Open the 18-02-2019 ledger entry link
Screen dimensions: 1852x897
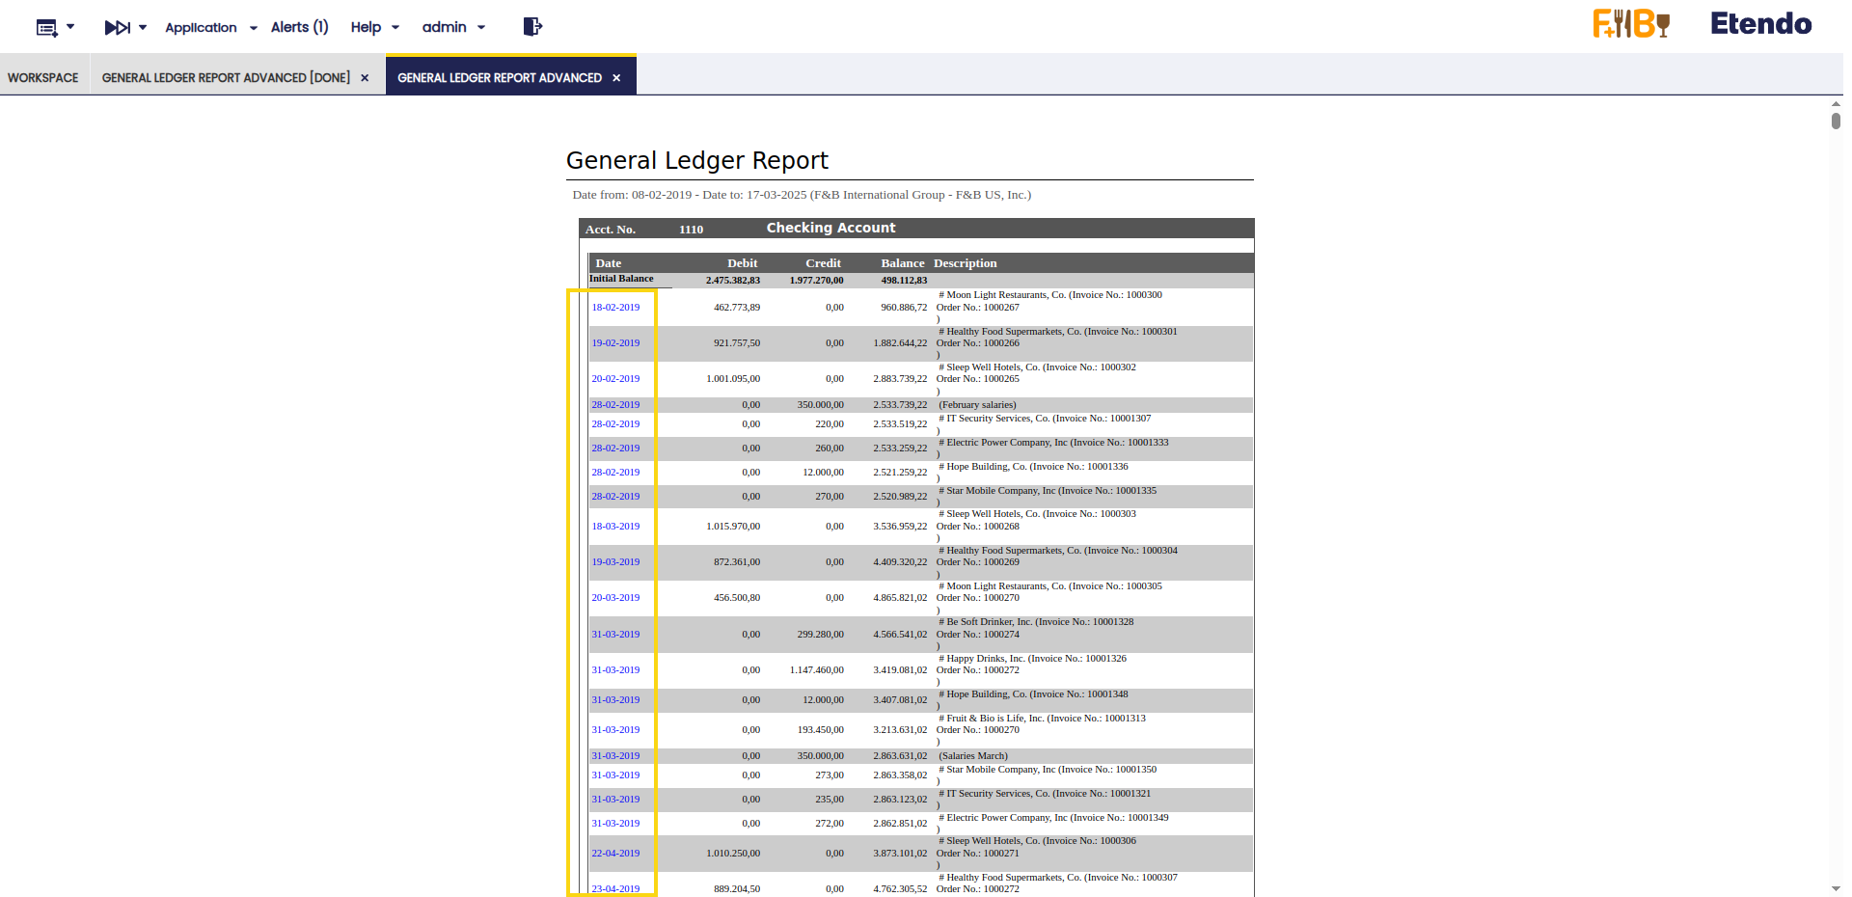coord(615,308)
